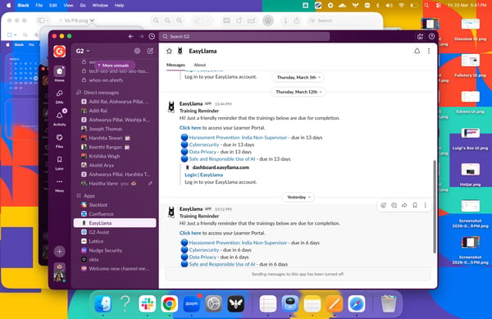Open the Window menu
This screenshot has width=492, height=319.
tap(100, 6)
